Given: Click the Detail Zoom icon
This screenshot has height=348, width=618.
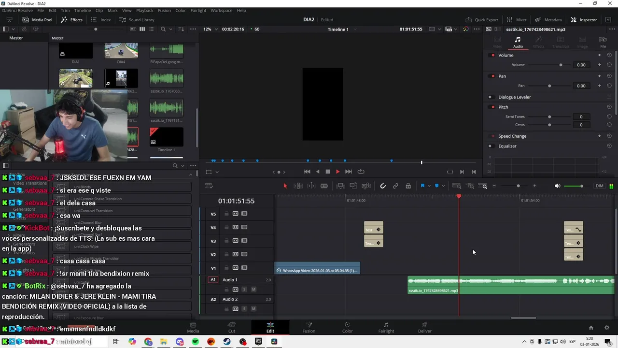Looking at the screenshot, I should 471,186.
